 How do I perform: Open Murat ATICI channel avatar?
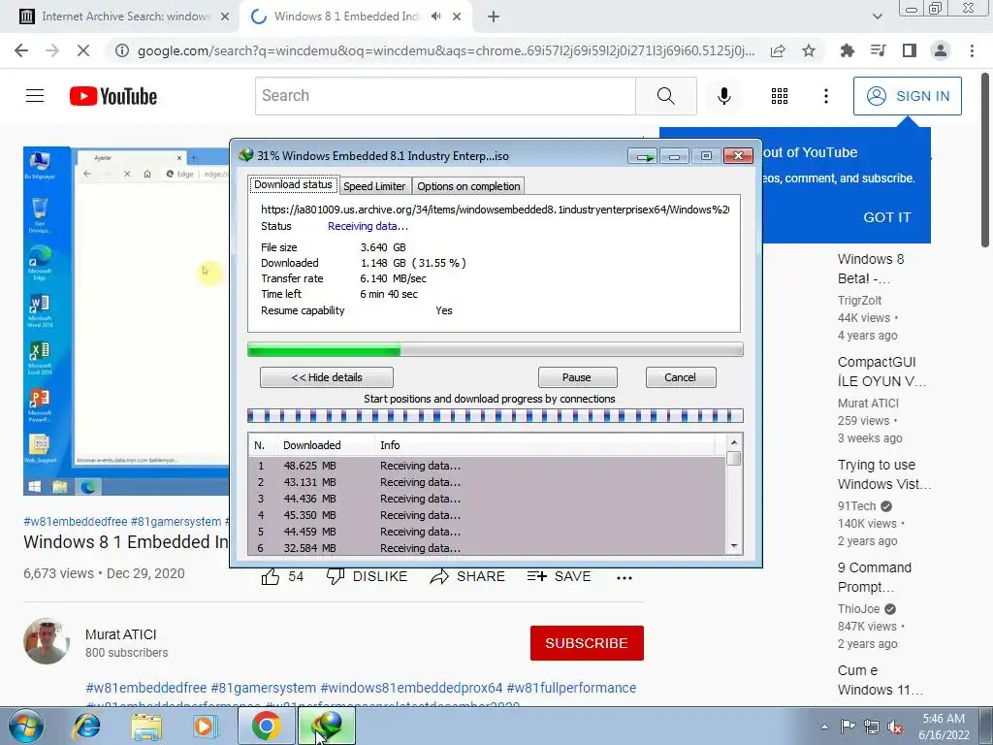(47, 641)
